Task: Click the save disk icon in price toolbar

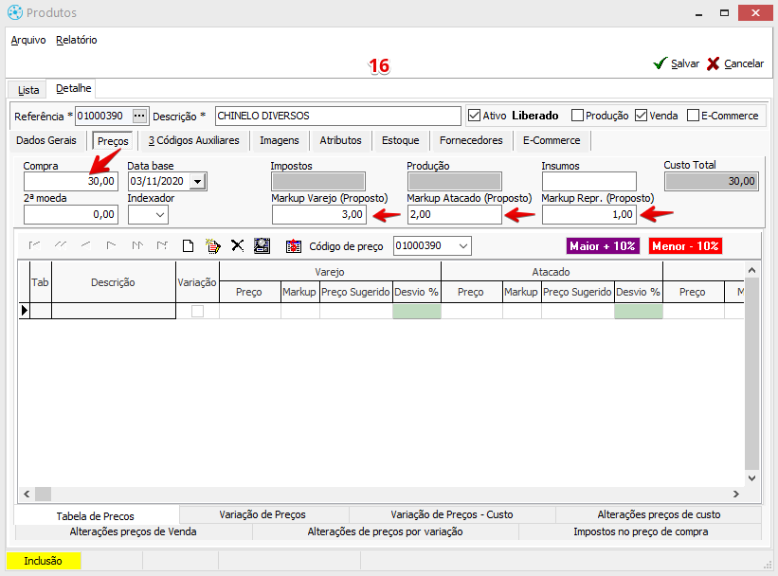Action: tap(262, 246)
